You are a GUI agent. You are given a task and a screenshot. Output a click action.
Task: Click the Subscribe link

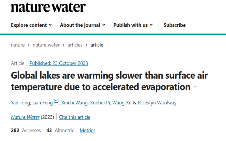point(175,25)
